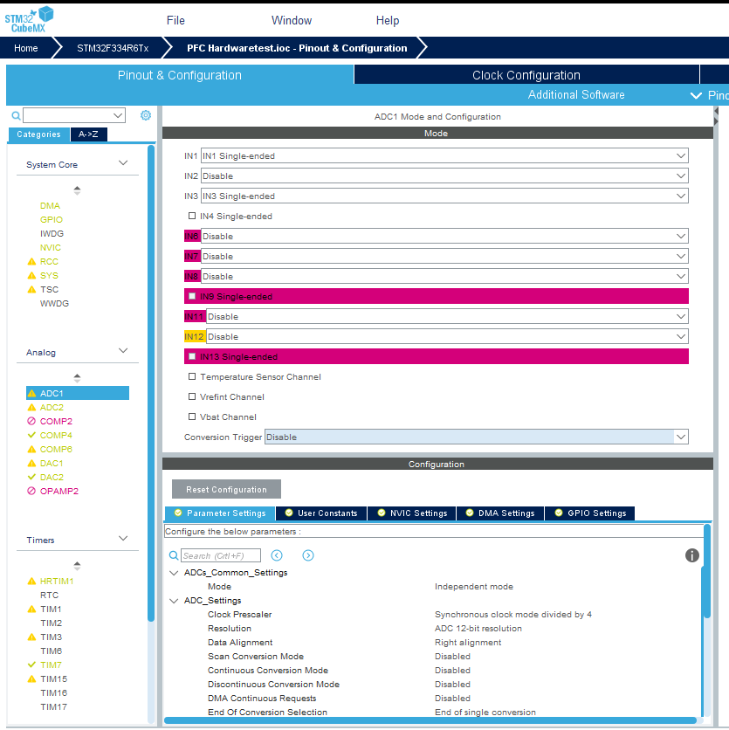Select COMP2 with disabled icon
The height and width of the screenshot is (730, 729).
pos(55,421)
